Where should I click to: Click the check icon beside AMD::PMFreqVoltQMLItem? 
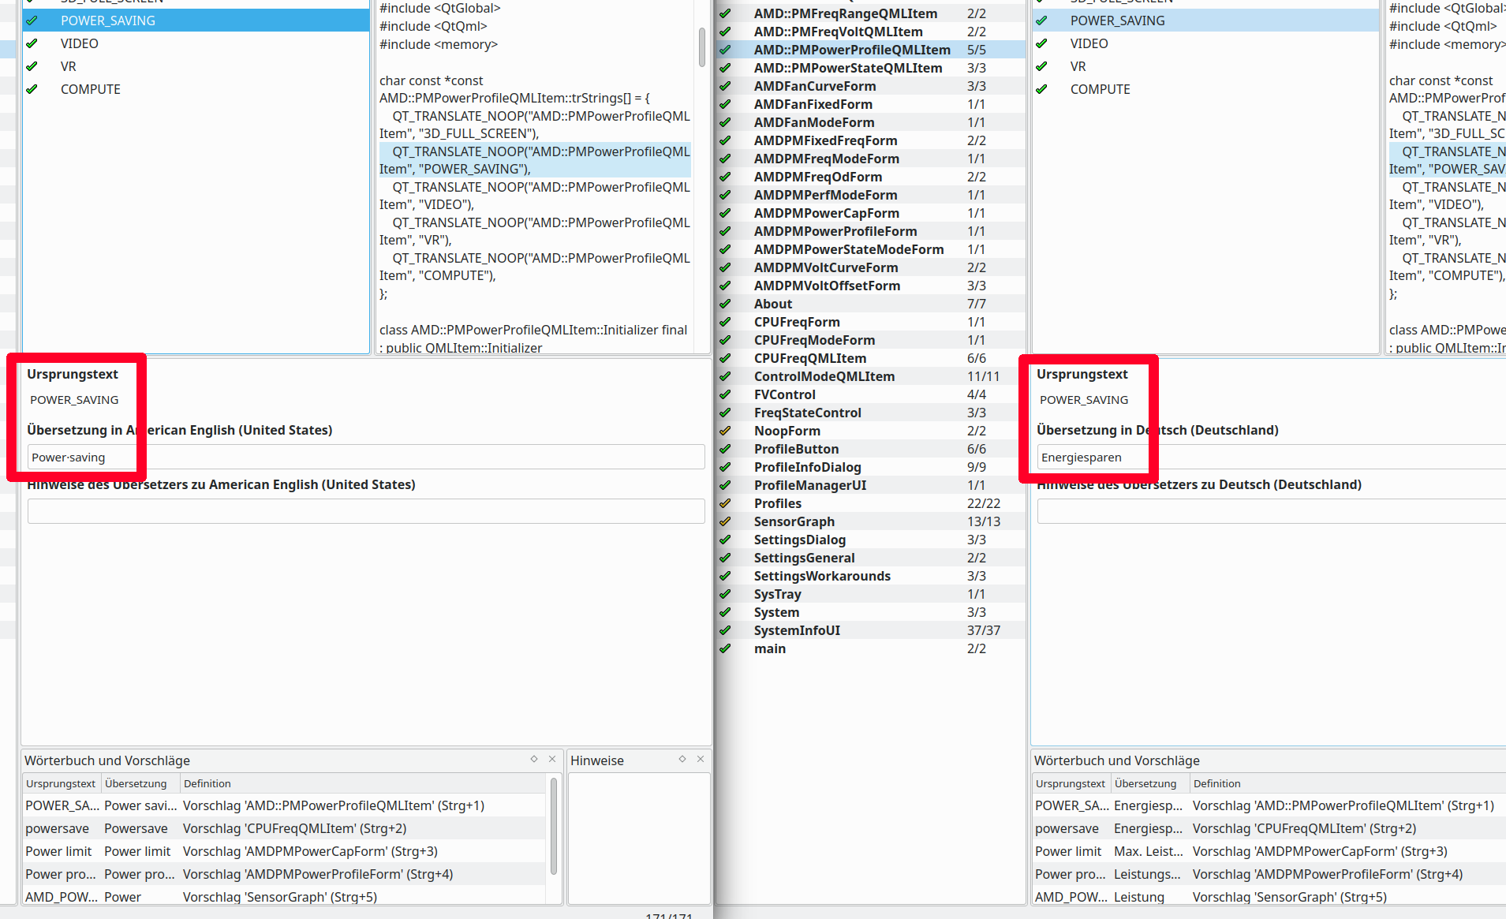point(725,32)
